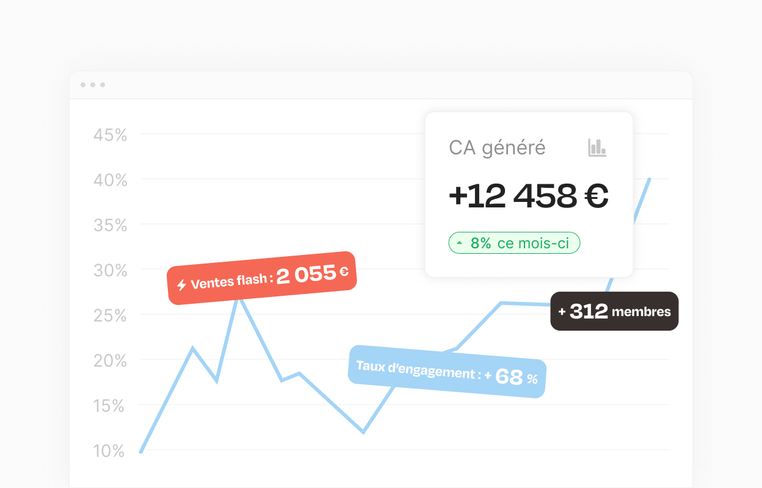Viewport: 762px width, 488px height.
Task: Click the CA généré card title
Action: click(497, 148)
